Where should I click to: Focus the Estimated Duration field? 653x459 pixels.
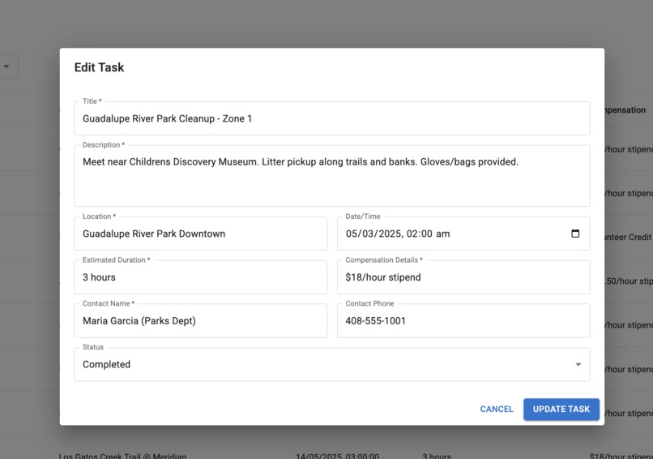(x=200, y=277)
